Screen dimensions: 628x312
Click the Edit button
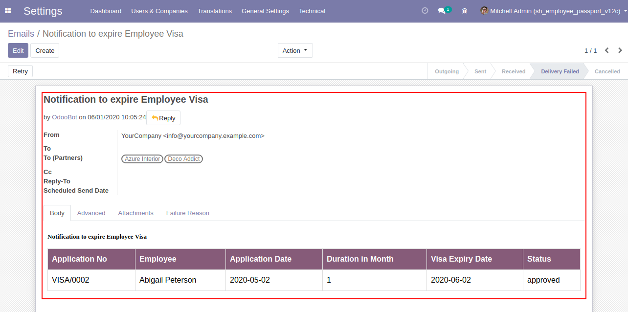click(x=18, y=50)
